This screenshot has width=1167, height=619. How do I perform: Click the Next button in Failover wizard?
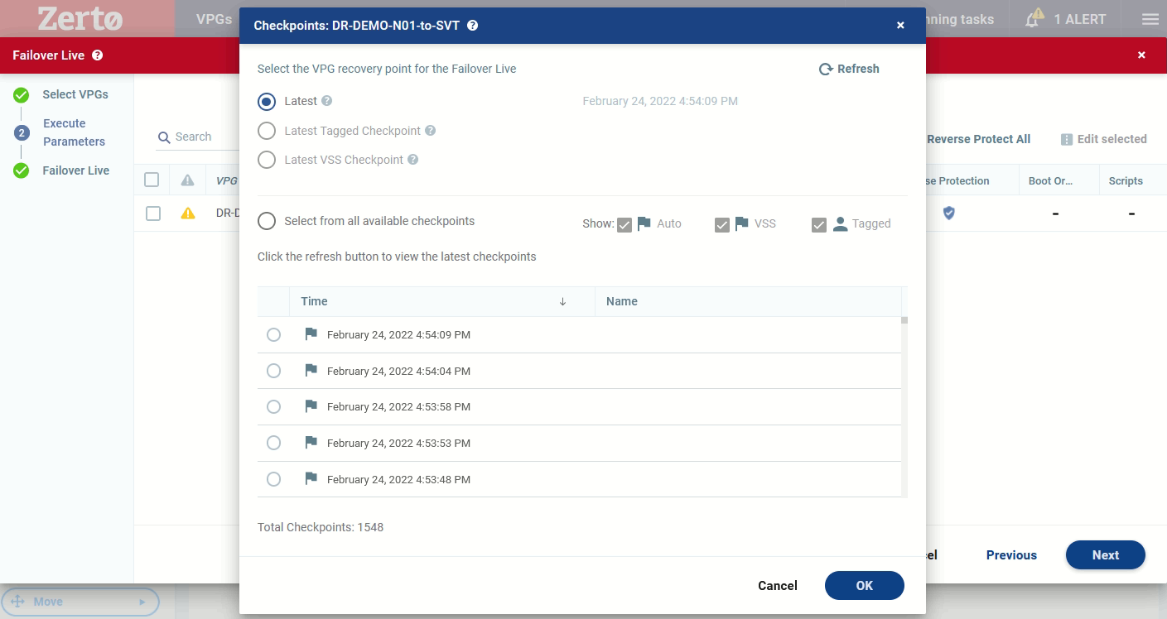[x=1106, y=555]
